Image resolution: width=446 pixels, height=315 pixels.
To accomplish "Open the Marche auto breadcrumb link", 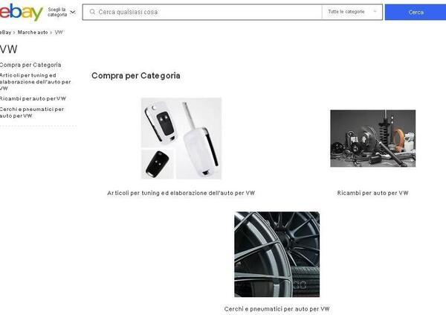I will [x=33, y=33].
